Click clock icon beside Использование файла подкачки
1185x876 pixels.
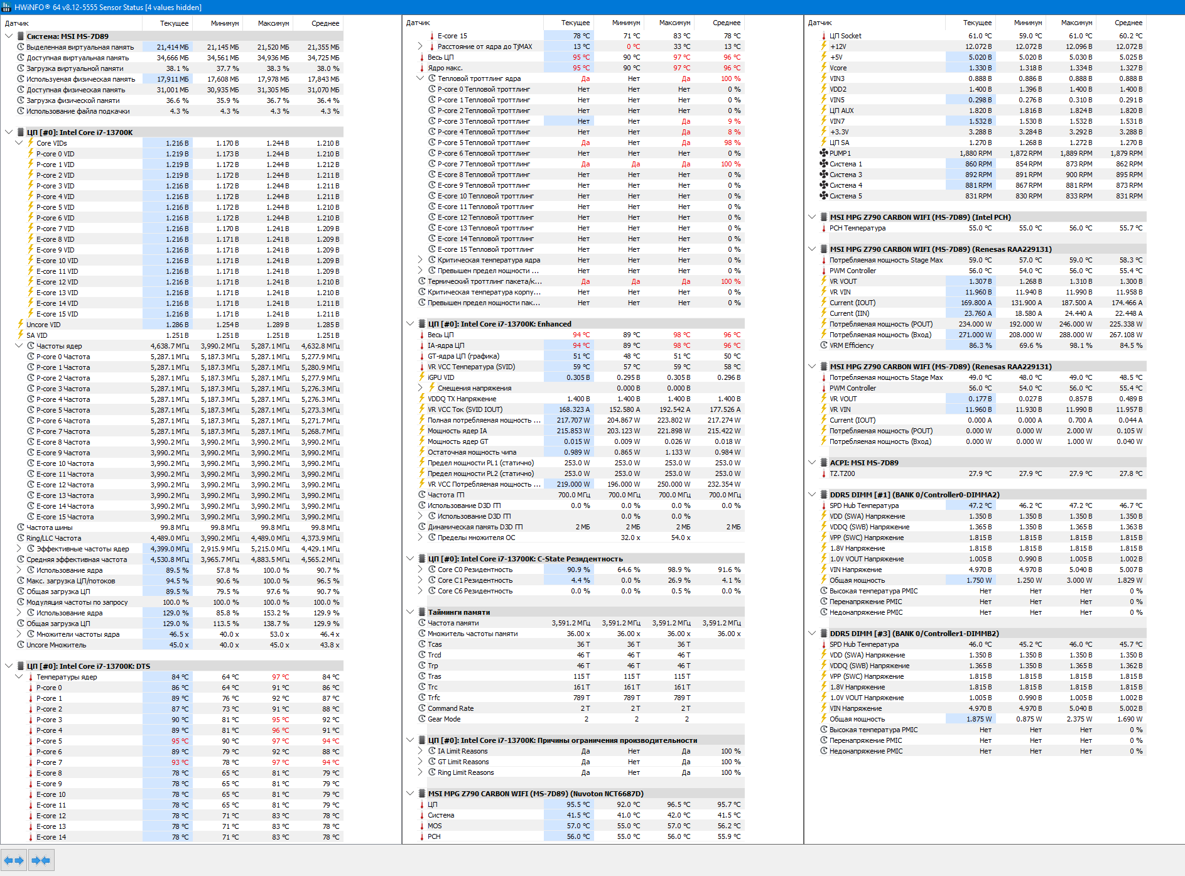pyautogui.click(x=21, y=111)
